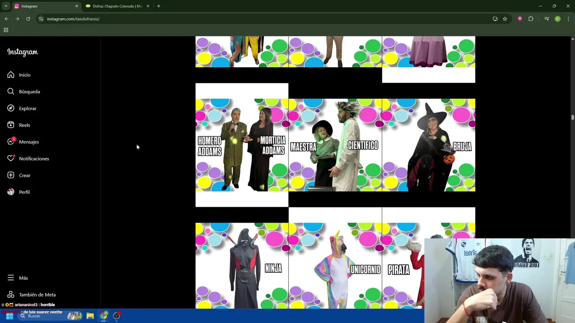Close the Disfraz Chapulin Colorado tab

pos(148,6)
